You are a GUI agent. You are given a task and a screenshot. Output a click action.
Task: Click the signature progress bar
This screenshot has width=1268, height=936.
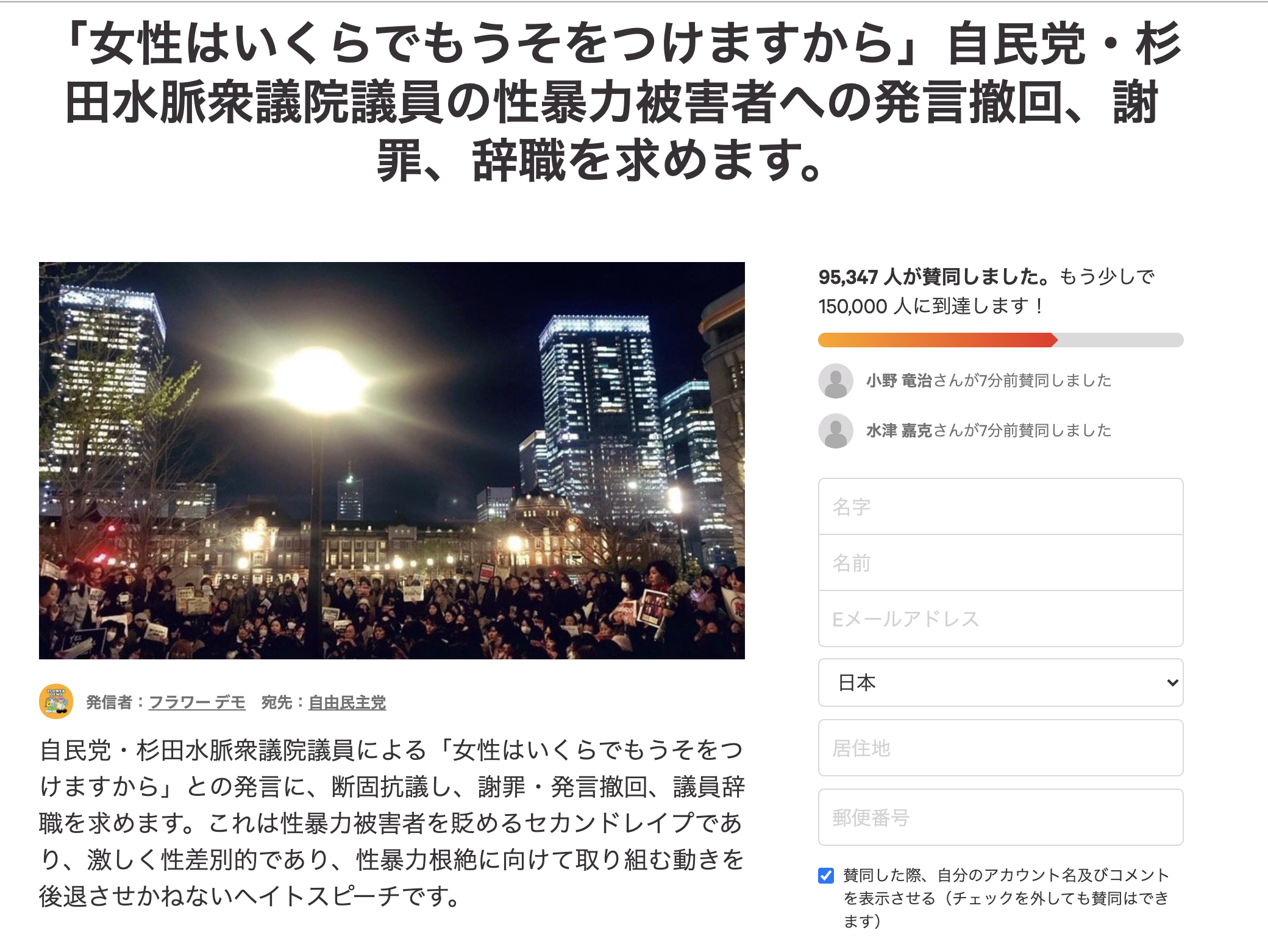point(1000,340)
